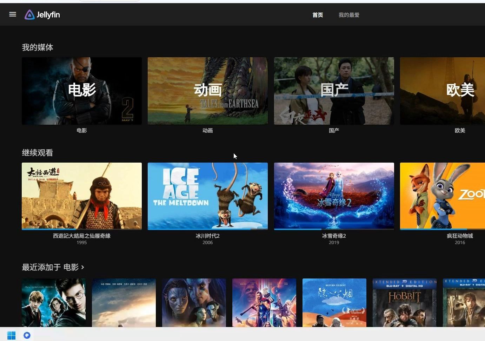Click the progress bar under 西遊記大結局之仙履奇緣

(82, 229)
